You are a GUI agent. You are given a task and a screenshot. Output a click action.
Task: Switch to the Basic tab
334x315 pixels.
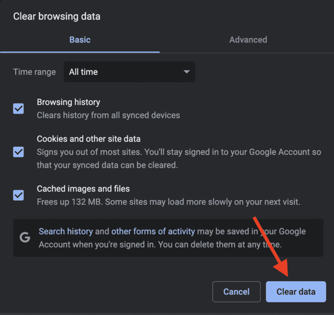pyautogui.click(x=80, y=40)
